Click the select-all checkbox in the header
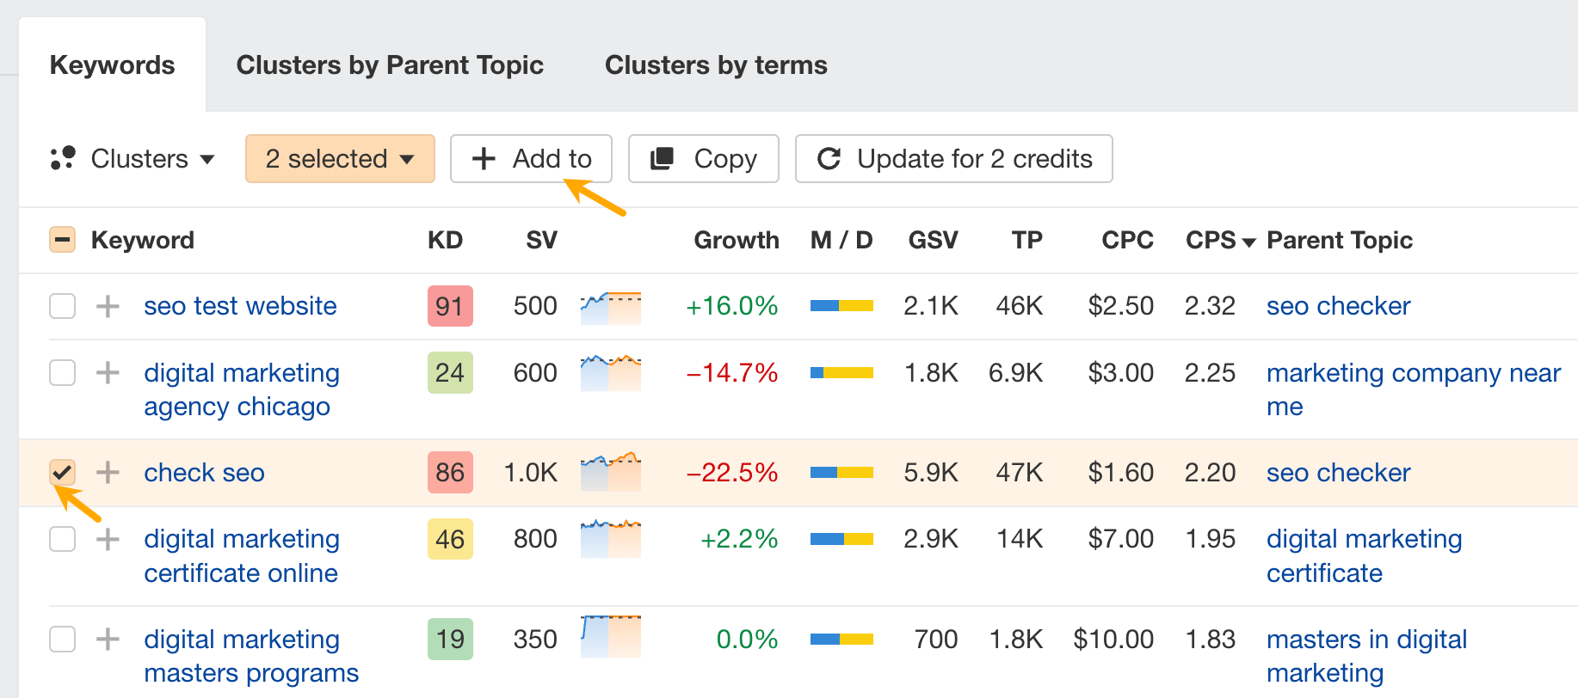 [x=62, y=240]
